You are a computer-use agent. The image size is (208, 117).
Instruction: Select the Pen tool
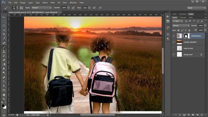coord(4,77)
